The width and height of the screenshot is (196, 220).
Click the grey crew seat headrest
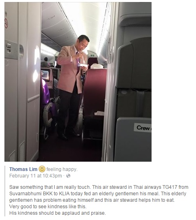tap(134, 62)
